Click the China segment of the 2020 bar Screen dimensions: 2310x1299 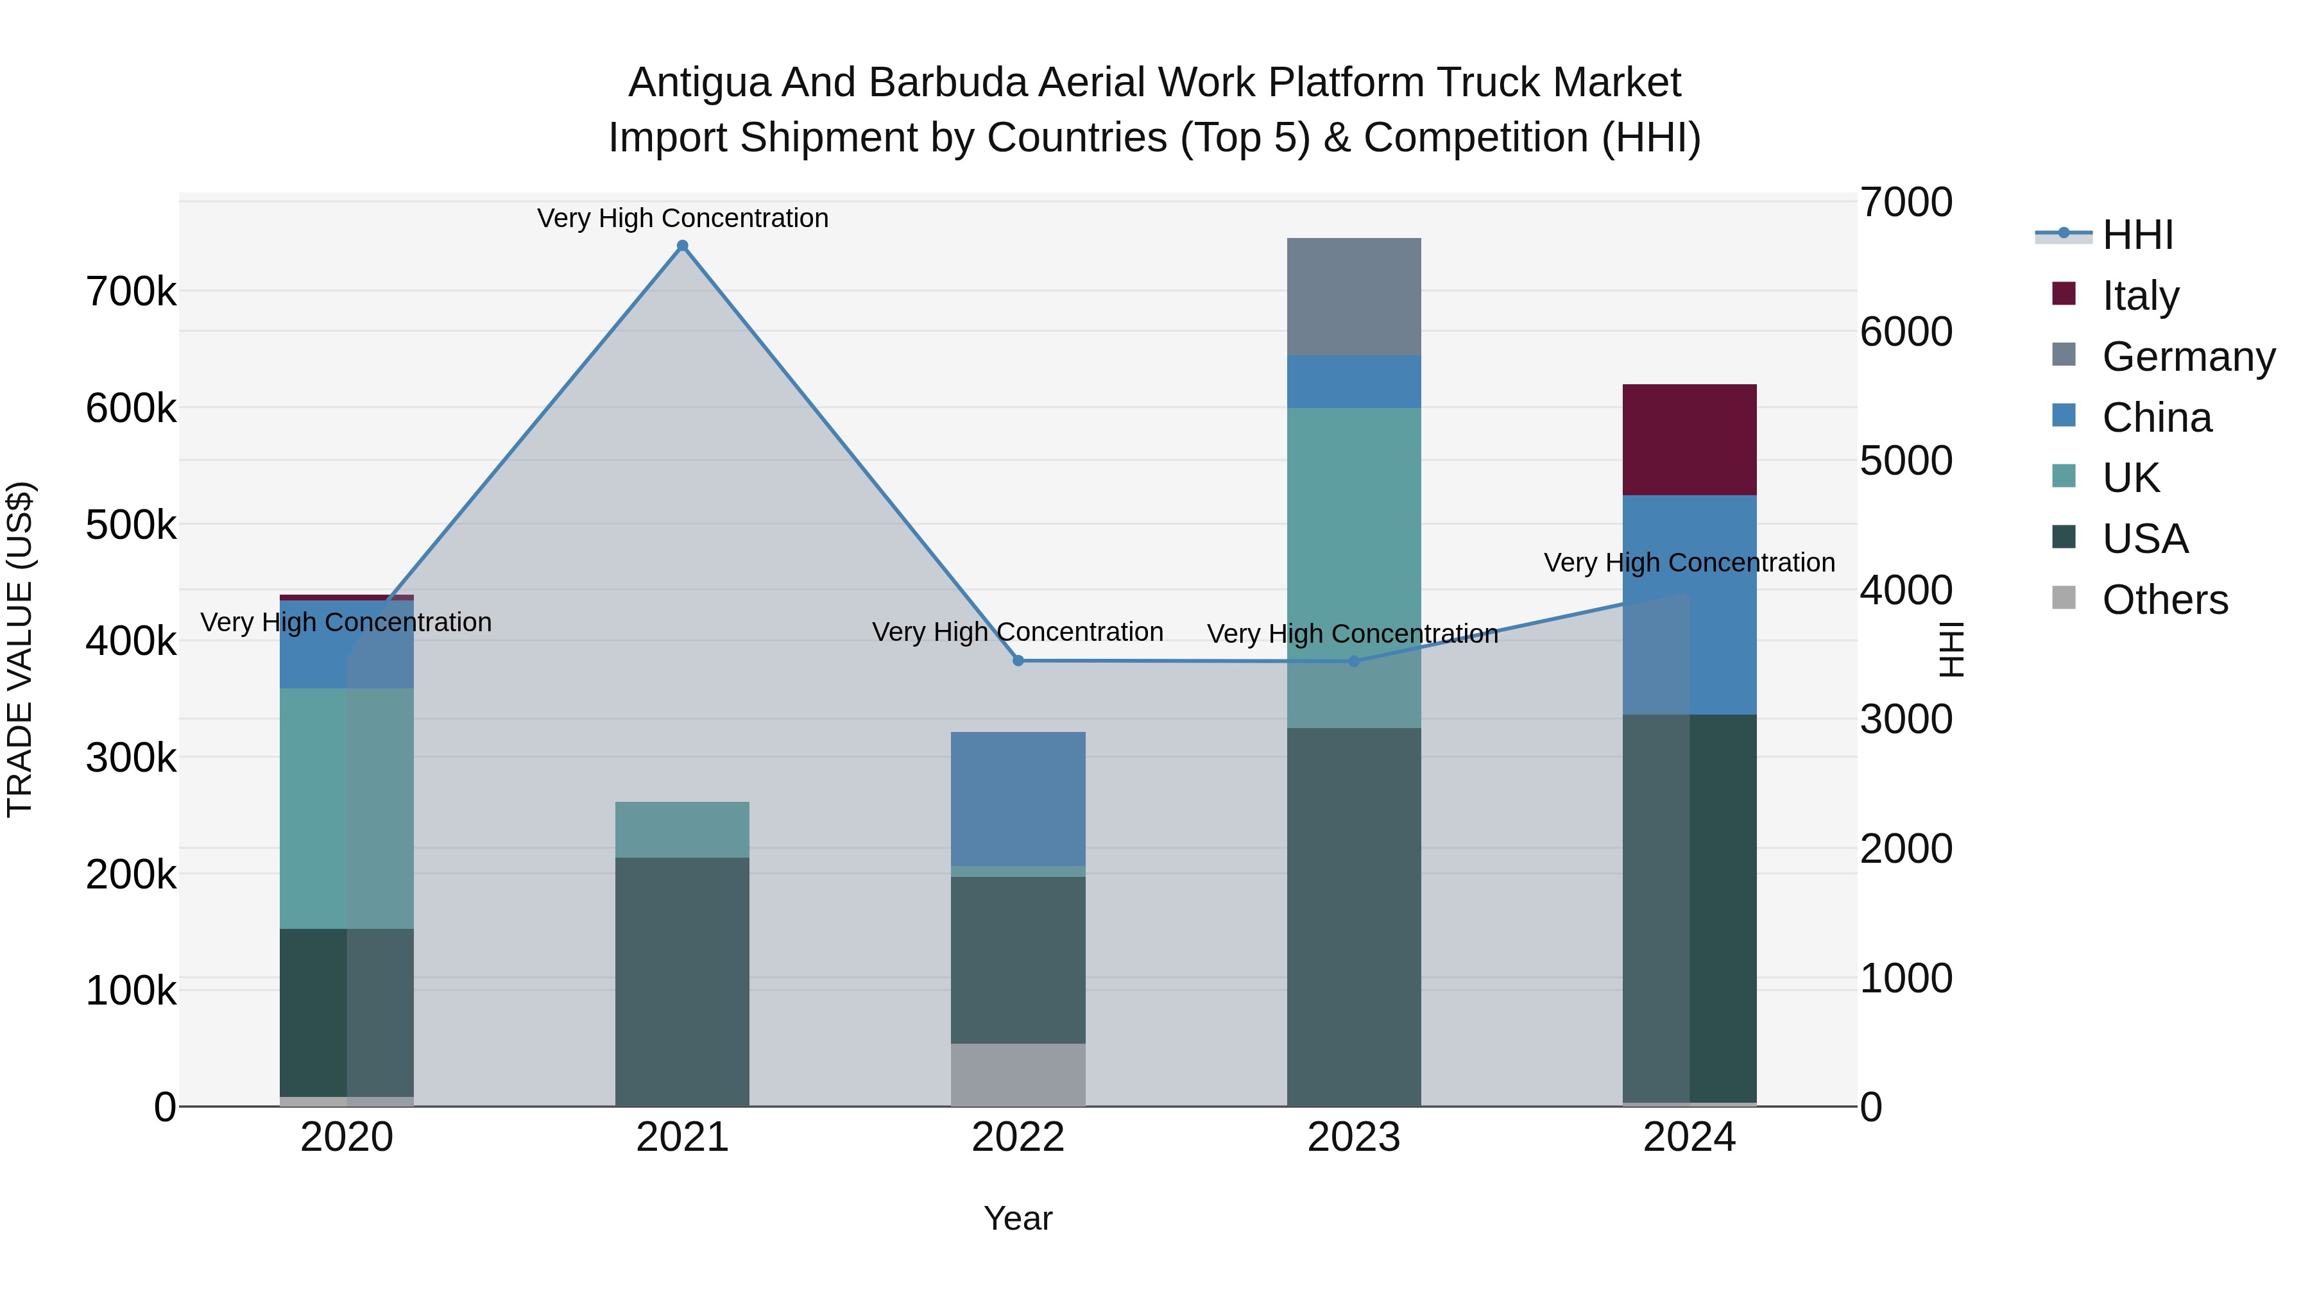tap(347, 645)
